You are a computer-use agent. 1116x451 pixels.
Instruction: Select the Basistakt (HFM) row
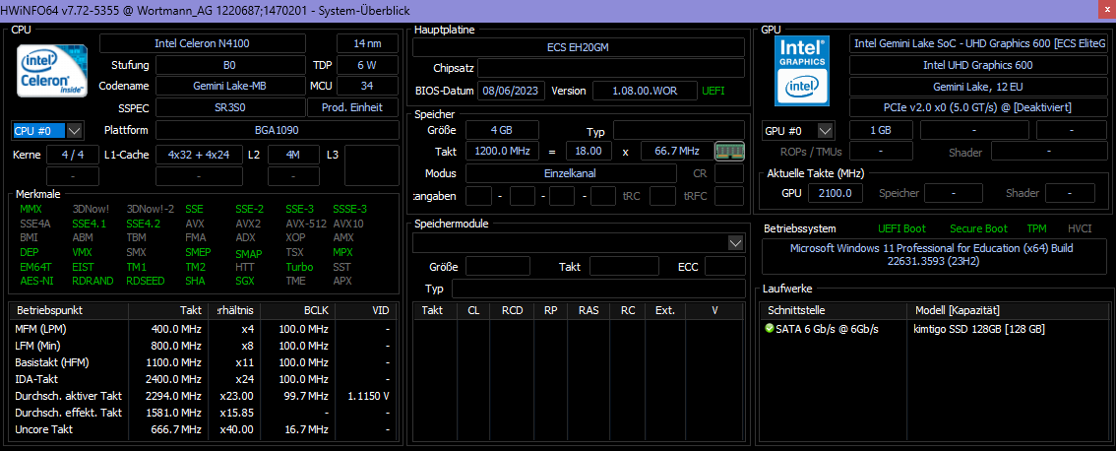[x=202, y=362]
